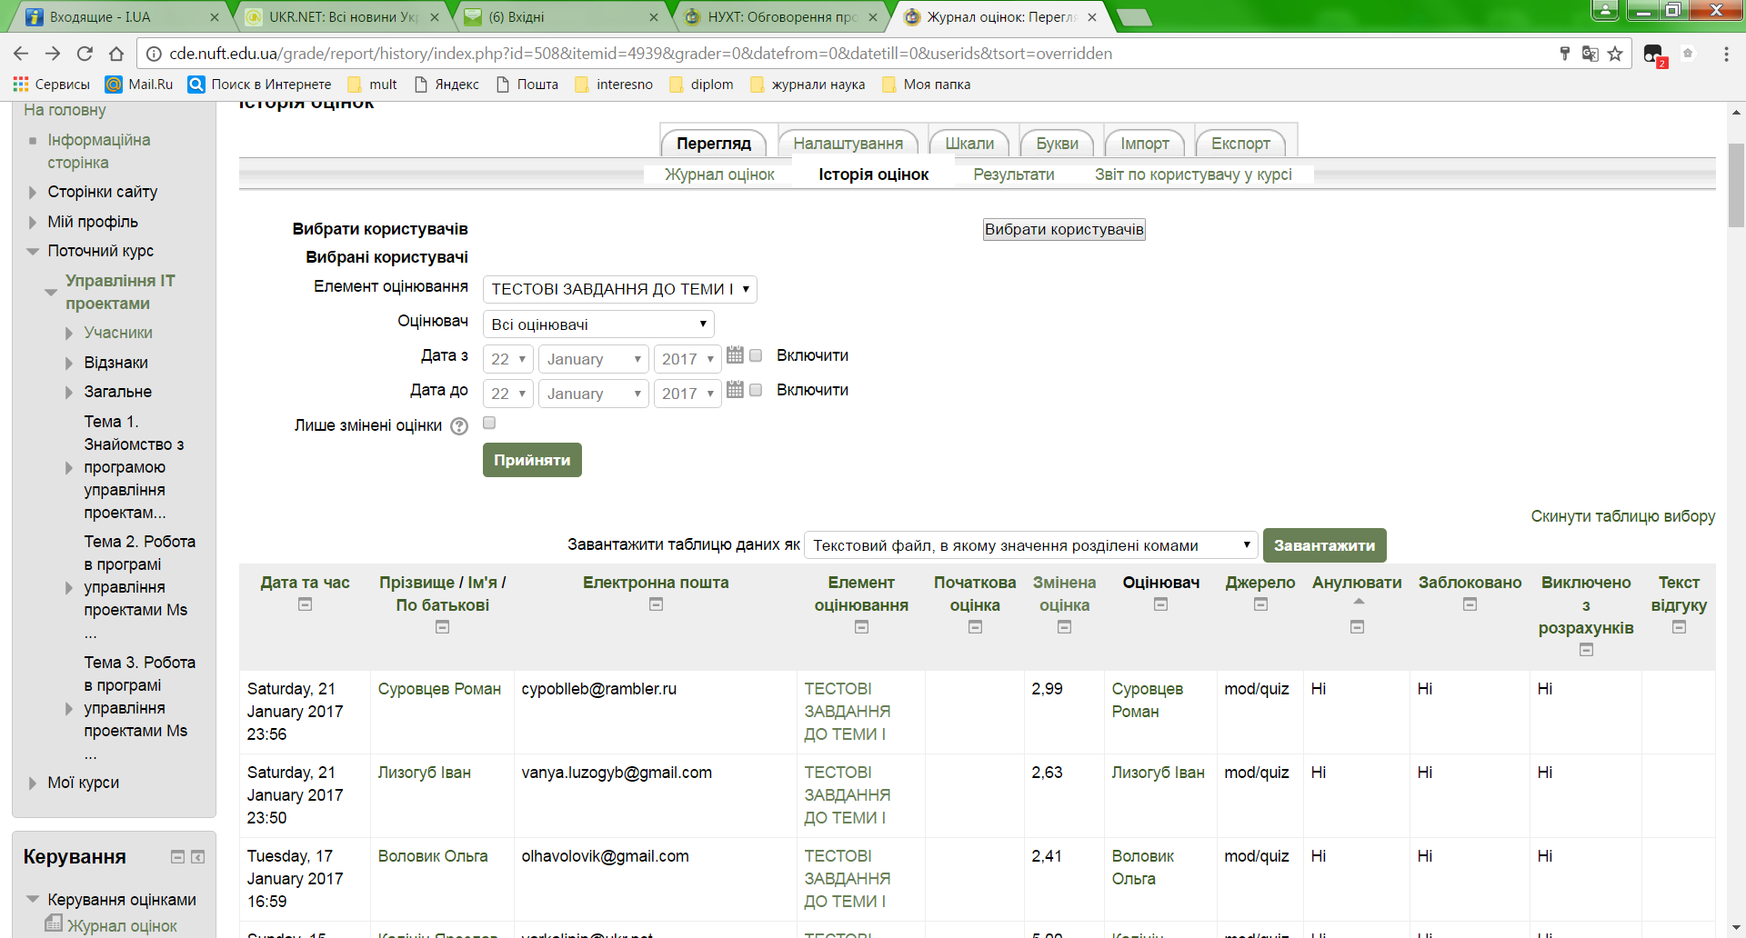
Task: Click help icon next to 'Лише змінені оцінки'
Action: tap(459, 426)
